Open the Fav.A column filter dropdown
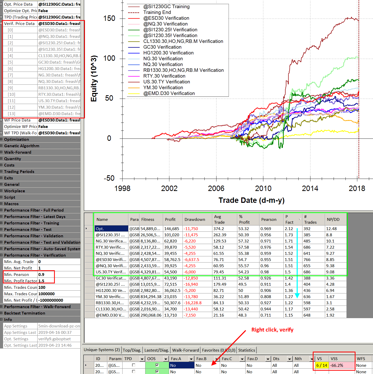The height and width of the screenshot is (374, 373). pyautogui.click(x=191, y=359)
